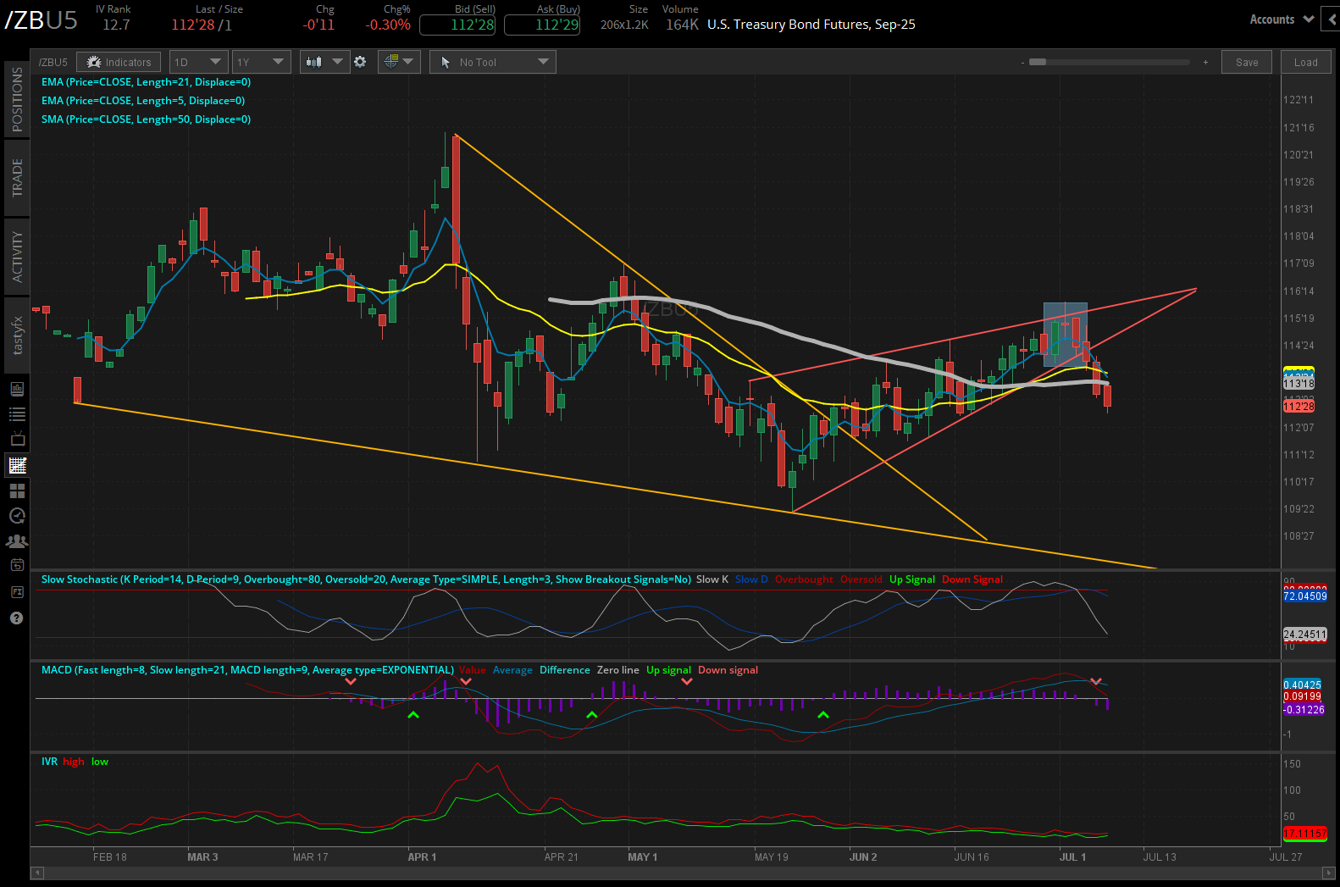Expand the Accounts dropdown
Image resolution: width=1340 pixels, height=887 pixels.
tap(1281, 19)
